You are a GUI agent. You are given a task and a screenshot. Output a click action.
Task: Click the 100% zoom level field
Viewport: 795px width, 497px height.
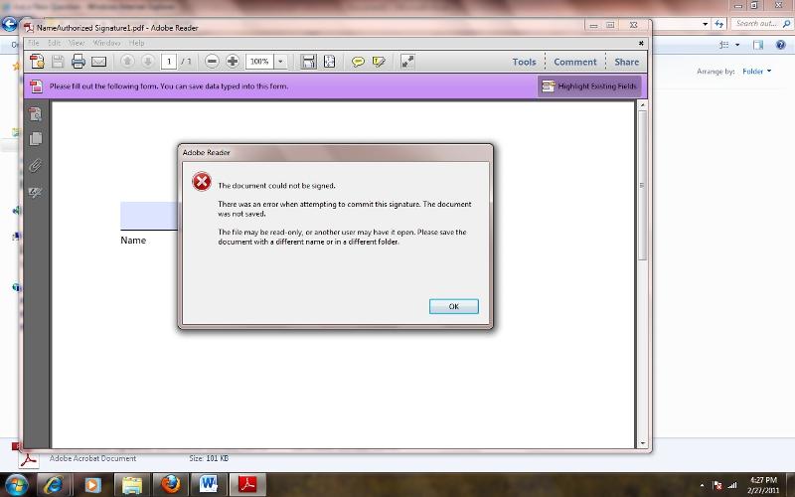coord(259,62)
